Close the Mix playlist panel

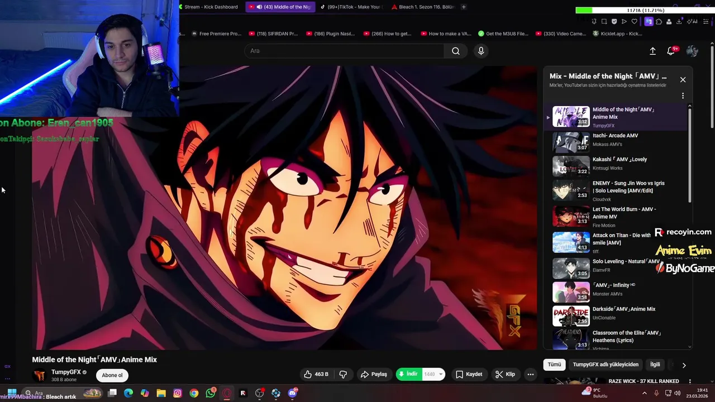click(x=683, y=79)
